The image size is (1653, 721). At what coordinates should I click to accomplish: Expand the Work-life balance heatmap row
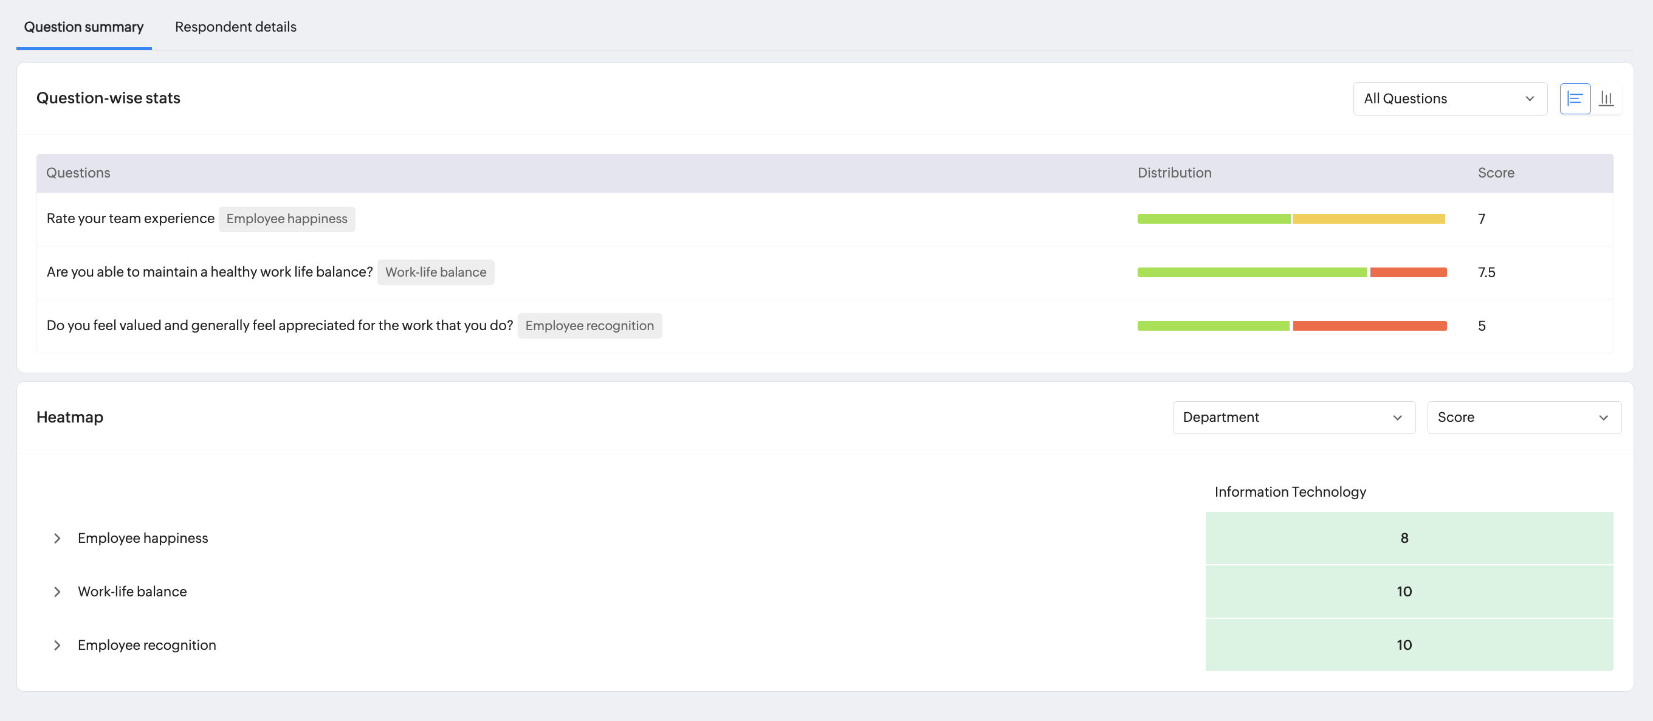pos(57,592)
